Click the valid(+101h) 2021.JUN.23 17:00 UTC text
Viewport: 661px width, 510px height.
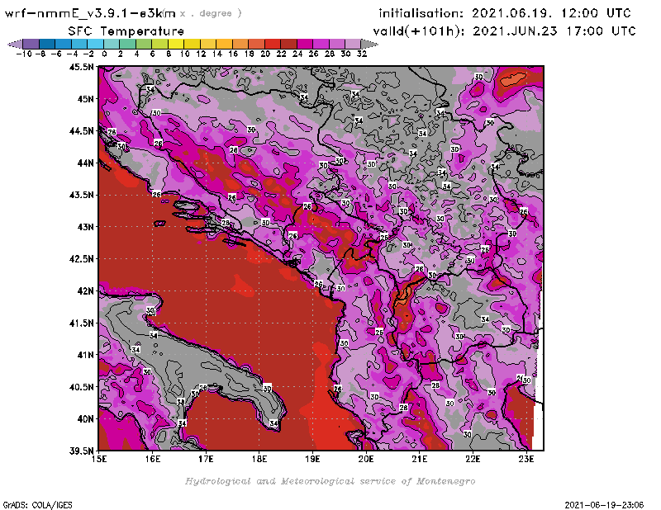pos(504,31)
